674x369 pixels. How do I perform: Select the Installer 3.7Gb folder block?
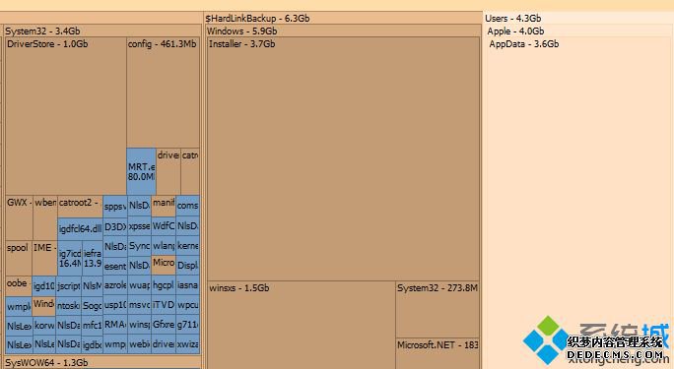click(x=343, y=158)
